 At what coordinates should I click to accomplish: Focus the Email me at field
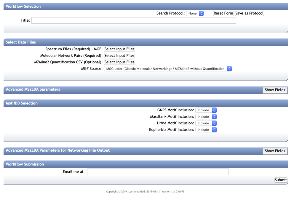[x=158, y=172]
